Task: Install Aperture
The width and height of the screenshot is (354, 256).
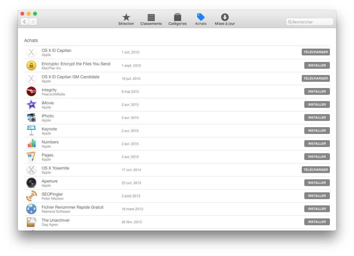Action: pos(317,183)
